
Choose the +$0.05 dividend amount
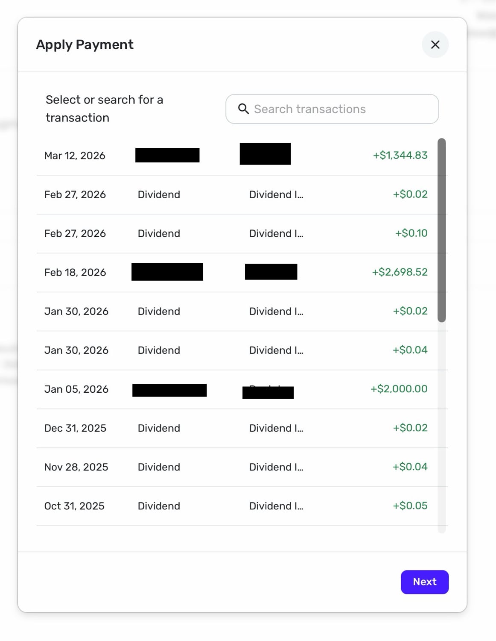410,506
